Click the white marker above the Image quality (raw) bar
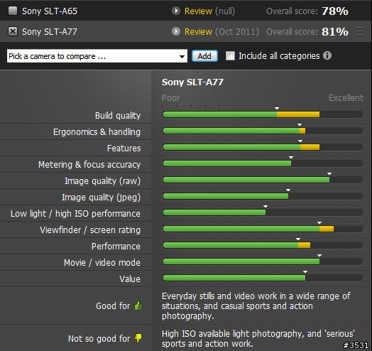 tap(329, 174)
